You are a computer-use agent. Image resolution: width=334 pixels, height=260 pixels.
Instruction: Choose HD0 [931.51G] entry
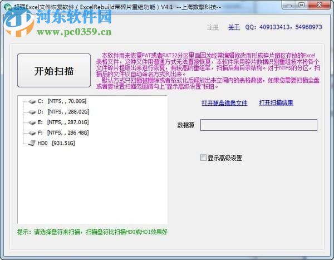[x=56, y=143]
